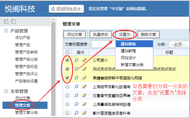View article 公司简介 with magnifier icon

[76, 60]
